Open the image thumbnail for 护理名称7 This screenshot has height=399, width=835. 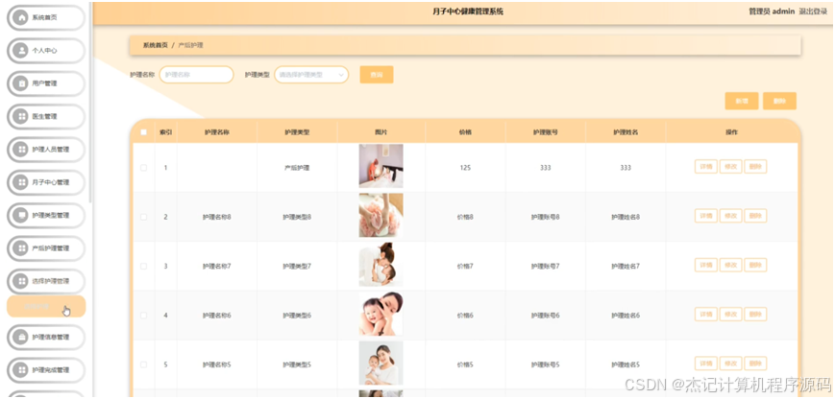pos(381,265)
